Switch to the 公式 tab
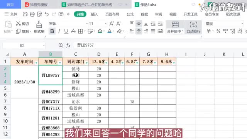Image resolution: width=247 pixels, height=139 pixels. (130, 14)
